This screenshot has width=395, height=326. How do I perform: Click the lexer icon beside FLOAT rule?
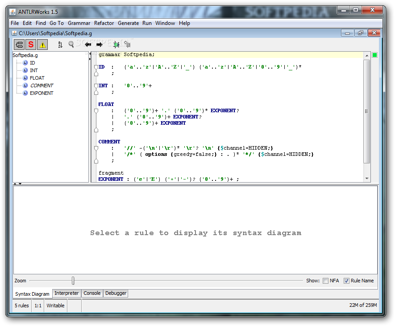[25, 77]
